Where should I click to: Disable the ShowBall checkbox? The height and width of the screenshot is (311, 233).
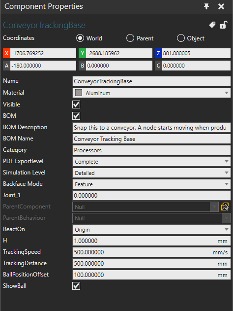click(x=76, y=286)
